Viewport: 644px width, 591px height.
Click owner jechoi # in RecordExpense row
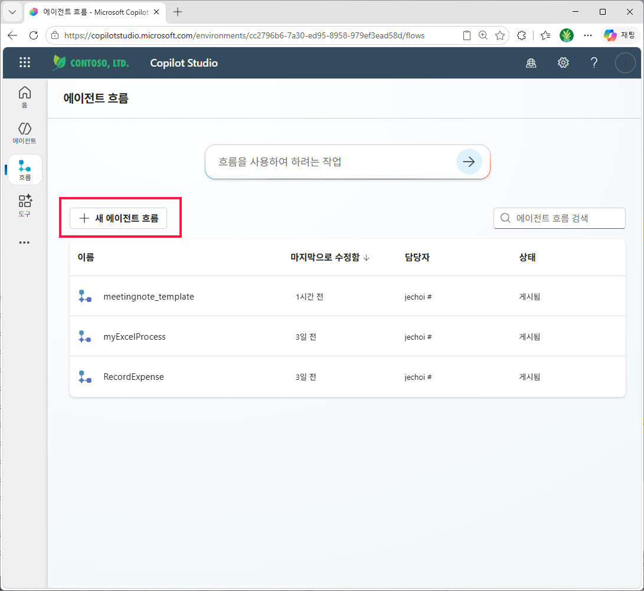[x=418, y=377]
